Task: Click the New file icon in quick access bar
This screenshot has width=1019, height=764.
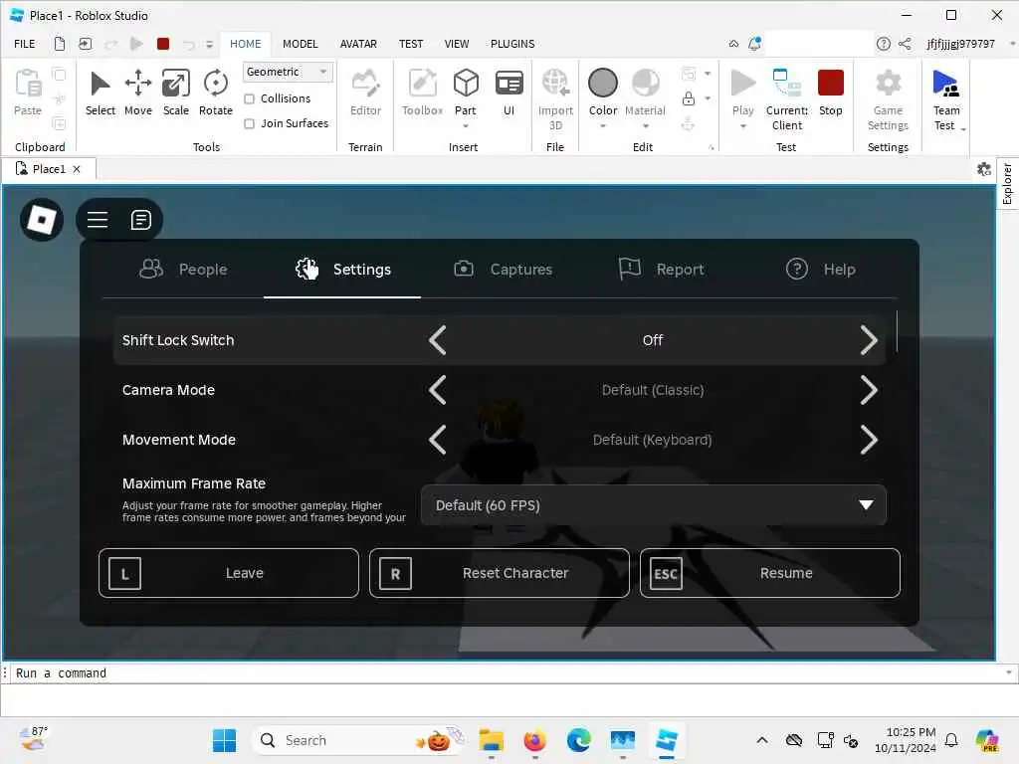Action: 59,44
